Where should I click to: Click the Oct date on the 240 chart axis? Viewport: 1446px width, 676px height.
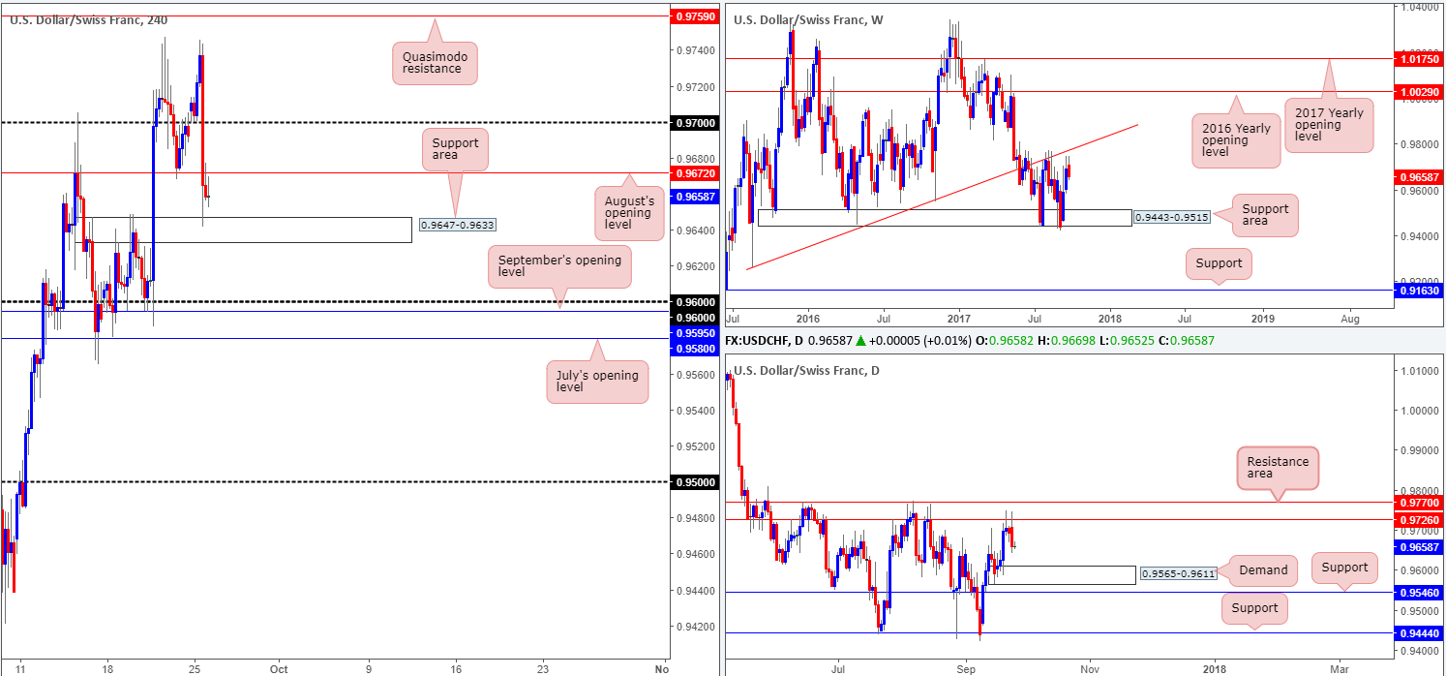click(279, 668)
